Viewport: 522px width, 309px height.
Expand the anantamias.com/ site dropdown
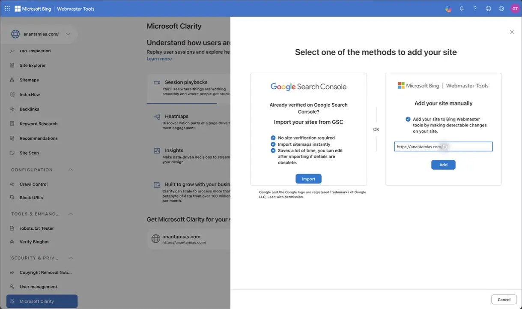pyautogui.click(x=68, y=34)
